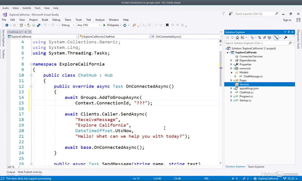Collapse the namespace ExploreCalifornia code block
302x181 pixels.
(x=31, y=64)
